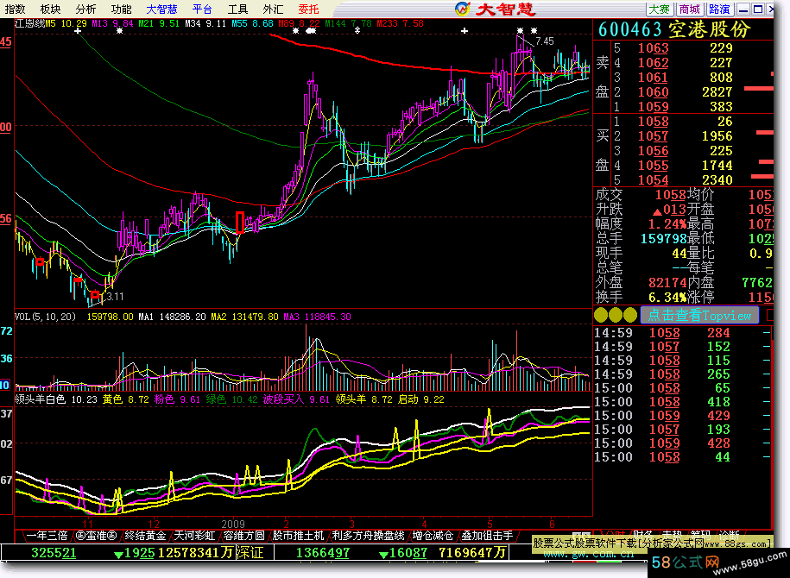Switch to the 天河彩虹 indicator tab
The width and height of the screenshot is (790, 578).
point(194,536)
